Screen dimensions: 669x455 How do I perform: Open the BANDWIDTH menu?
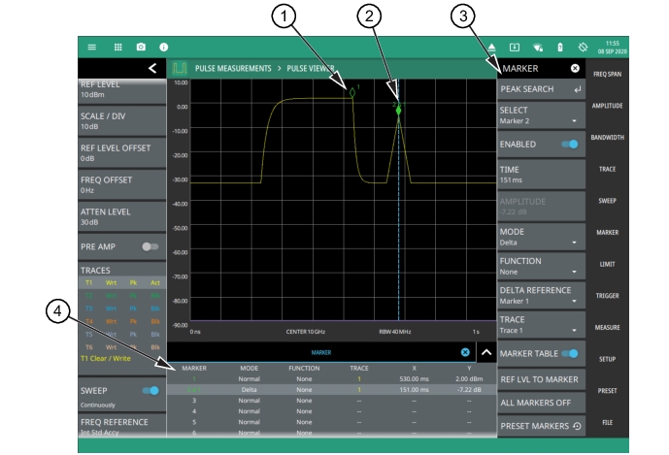click(x=607, y=138)
